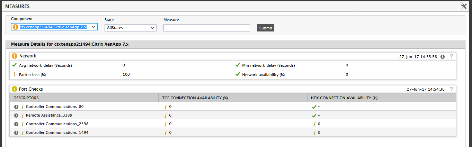Click green check for Network availability
Screen dimensions: 472x147
click(x=238, y=74)
